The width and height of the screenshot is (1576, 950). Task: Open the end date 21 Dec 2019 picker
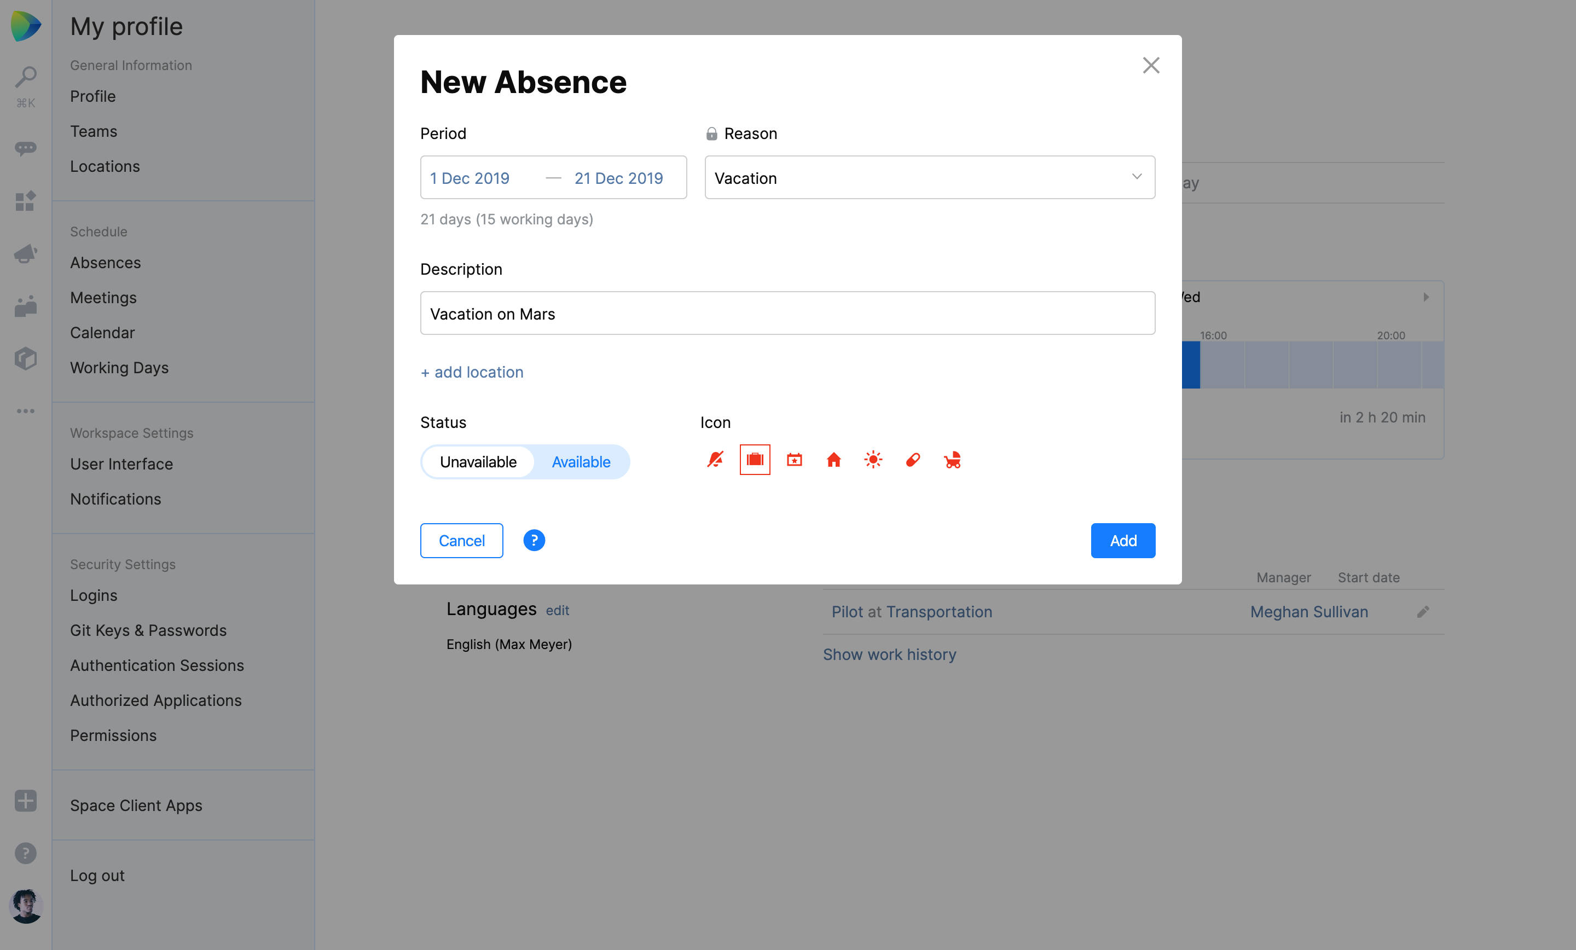point(618,178)
